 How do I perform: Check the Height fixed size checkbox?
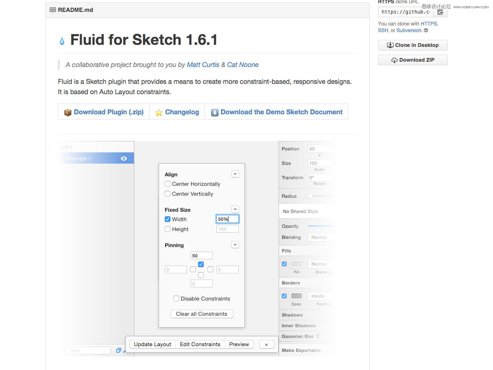click(168, 229)
